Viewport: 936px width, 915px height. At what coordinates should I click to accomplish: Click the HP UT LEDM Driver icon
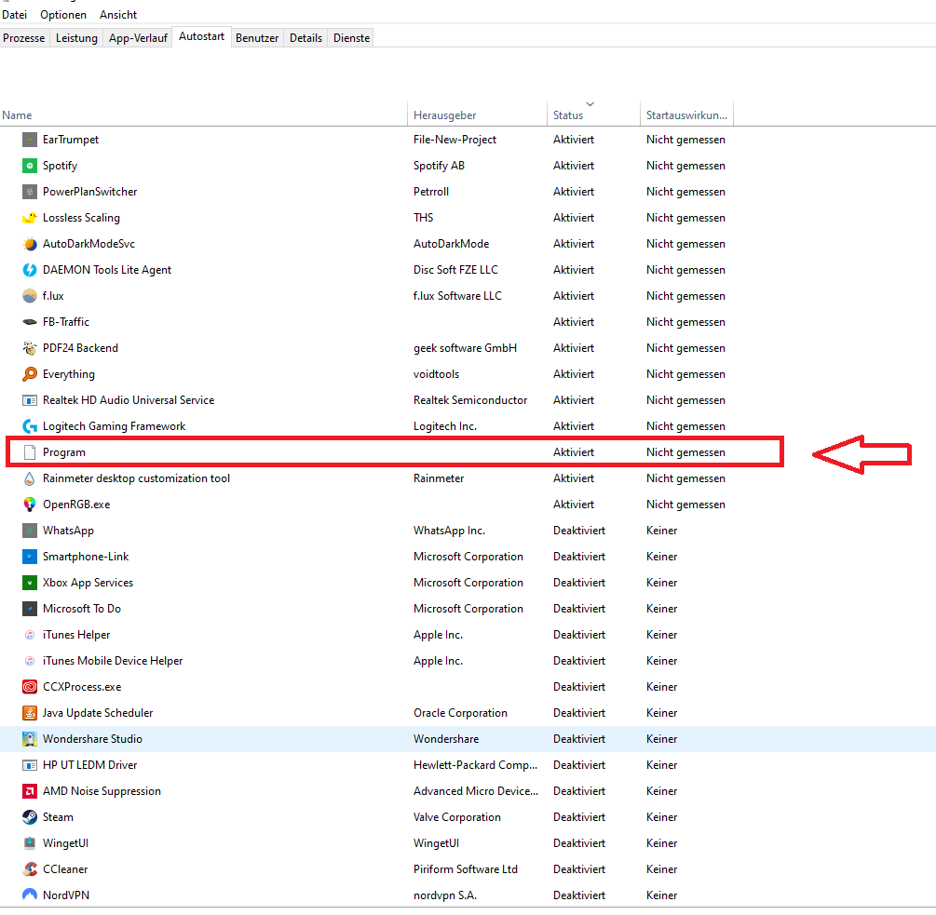29,765
